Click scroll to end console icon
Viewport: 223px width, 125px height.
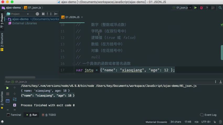tap(14, 105)
